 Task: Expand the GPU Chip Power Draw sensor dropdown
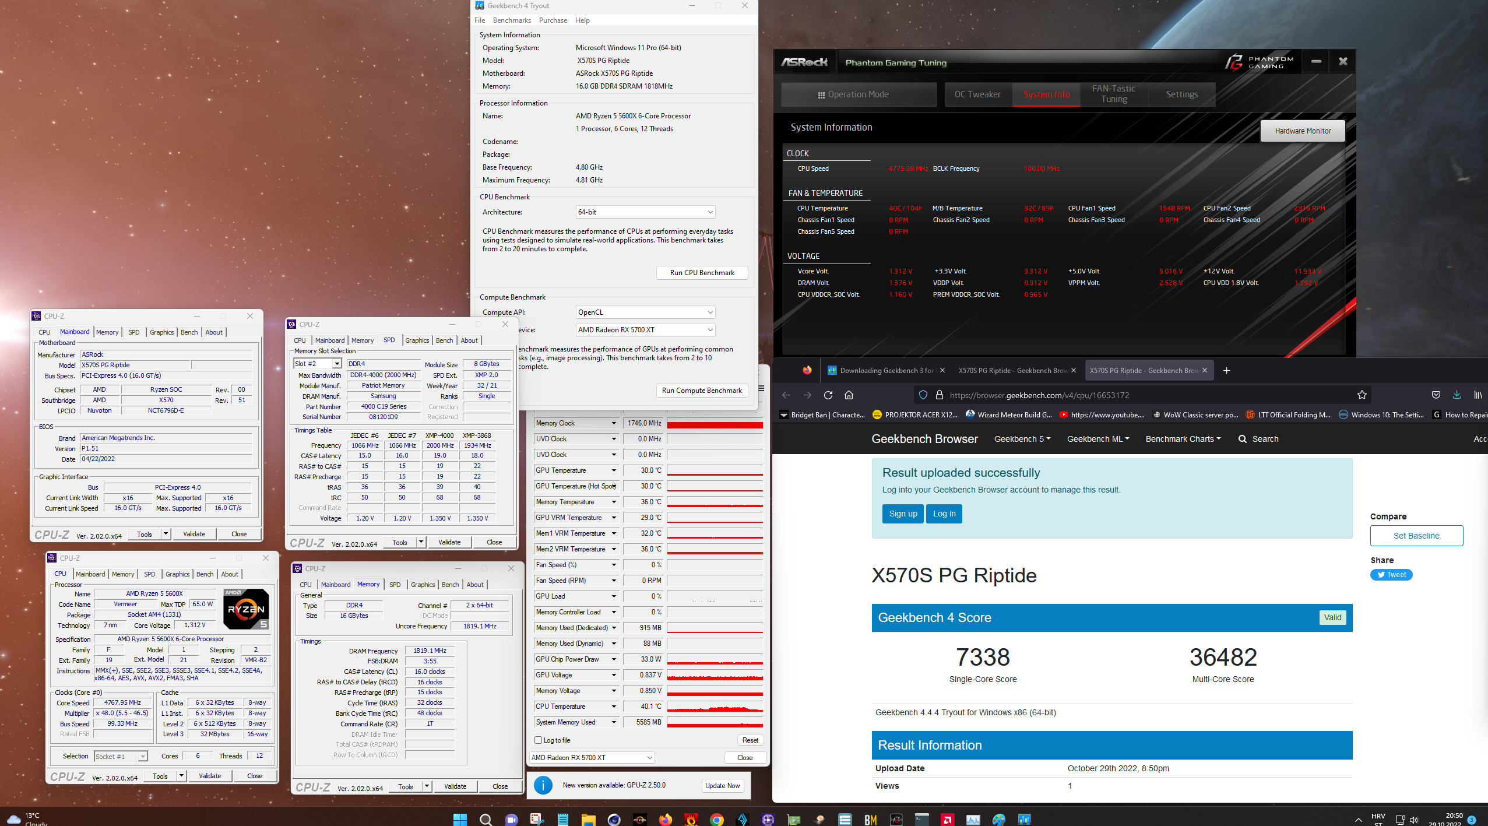pyautogui.click(x=614, y=659)
